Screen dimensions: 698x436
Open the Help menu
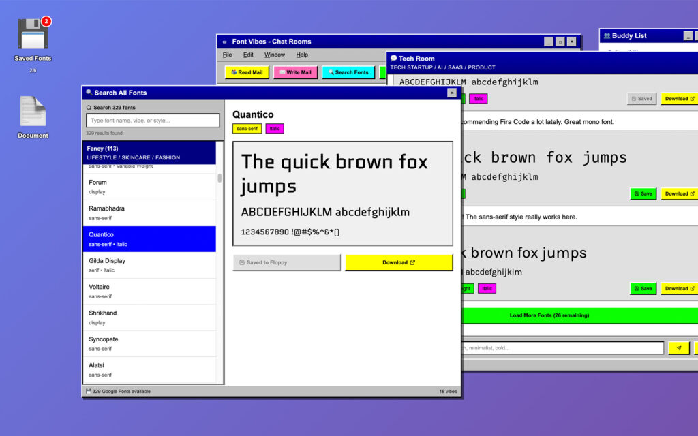click(302, 54)
